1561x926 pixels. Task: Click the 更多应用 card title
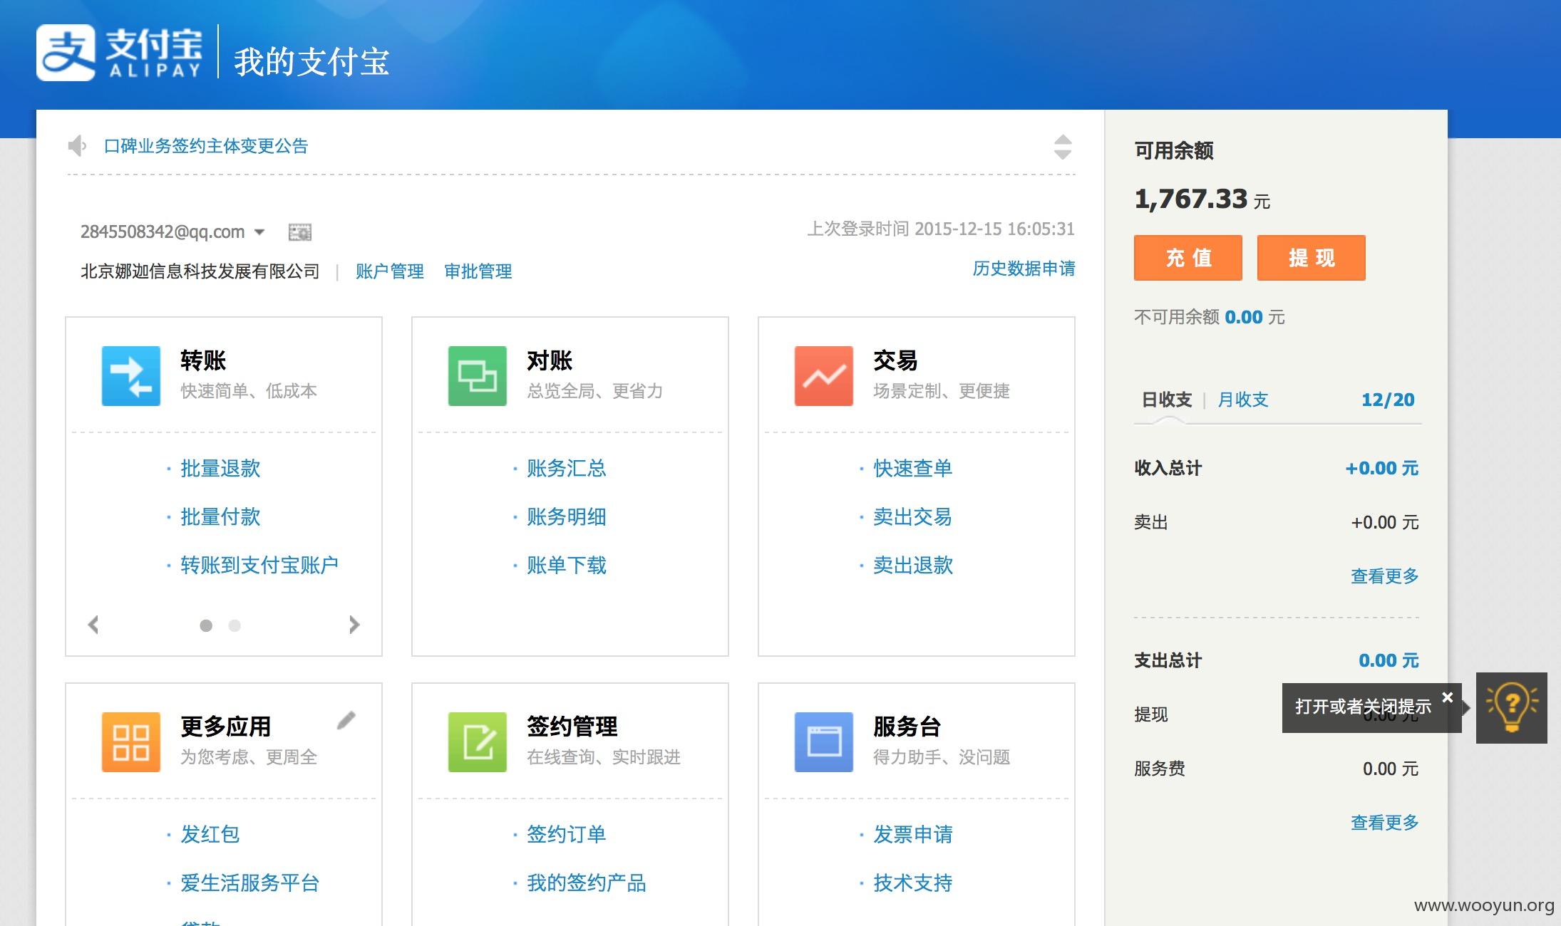tap(226, 727)
